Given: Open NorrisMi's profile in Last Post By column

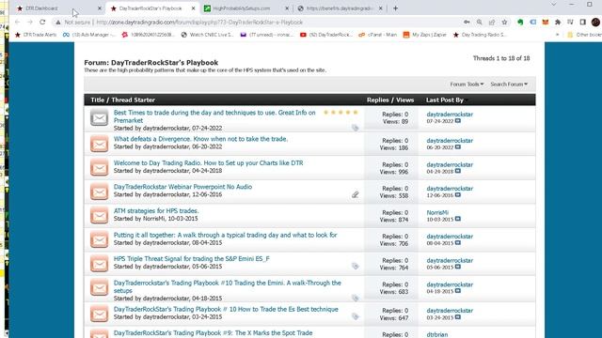Looking at the screenshot, I should tap(437, 212).
